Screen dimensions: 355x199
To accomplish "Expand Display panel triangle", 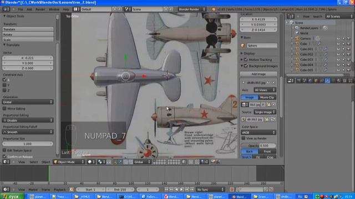I will 242,54.
